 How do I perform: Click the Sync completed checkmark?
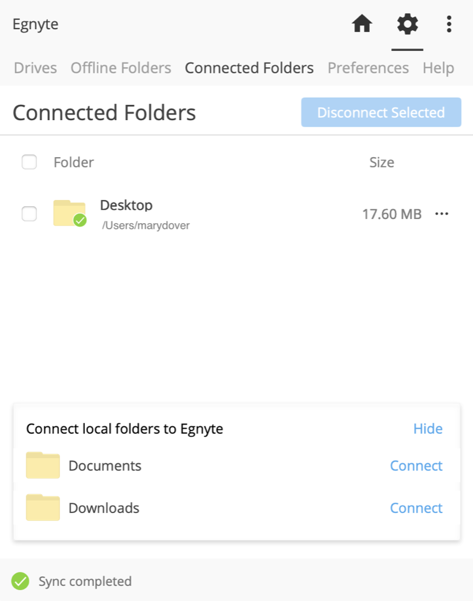(x=20, y=581)
